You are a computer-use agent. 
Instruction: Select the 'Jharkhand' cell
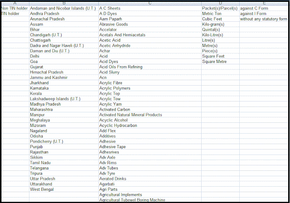[x=64, y=83]
